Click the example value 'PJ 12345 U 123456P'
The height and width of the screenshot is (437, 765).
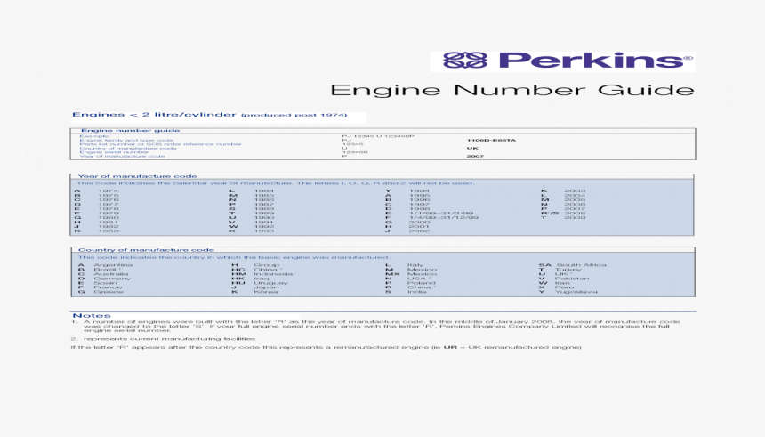click(378, 136)
